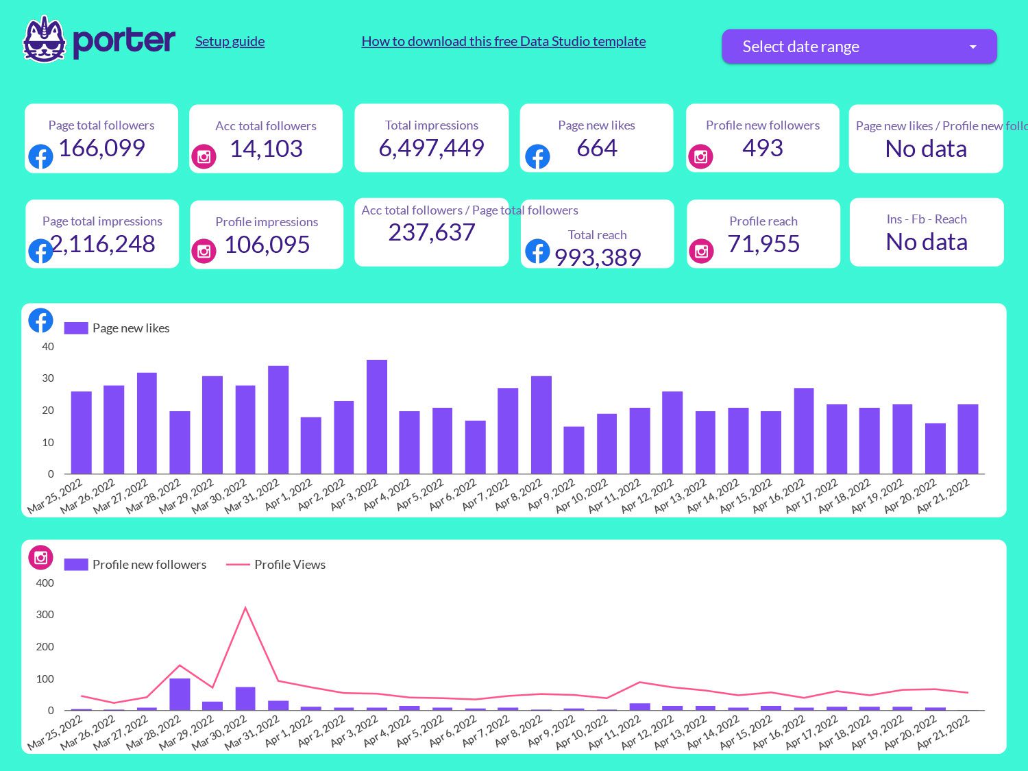Click the Porter unicorn-cat logo
Viewport: 1028px width, 771px height.
(44, 40)
